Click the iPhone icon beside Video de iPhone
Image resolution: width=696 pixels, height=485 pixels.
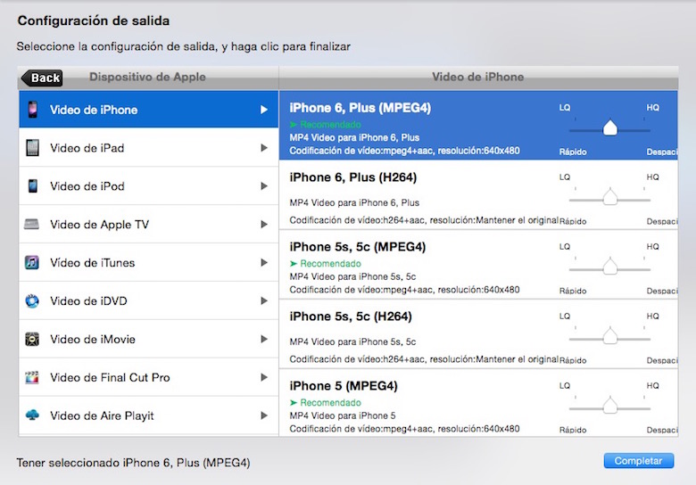(x=32, y=110)
